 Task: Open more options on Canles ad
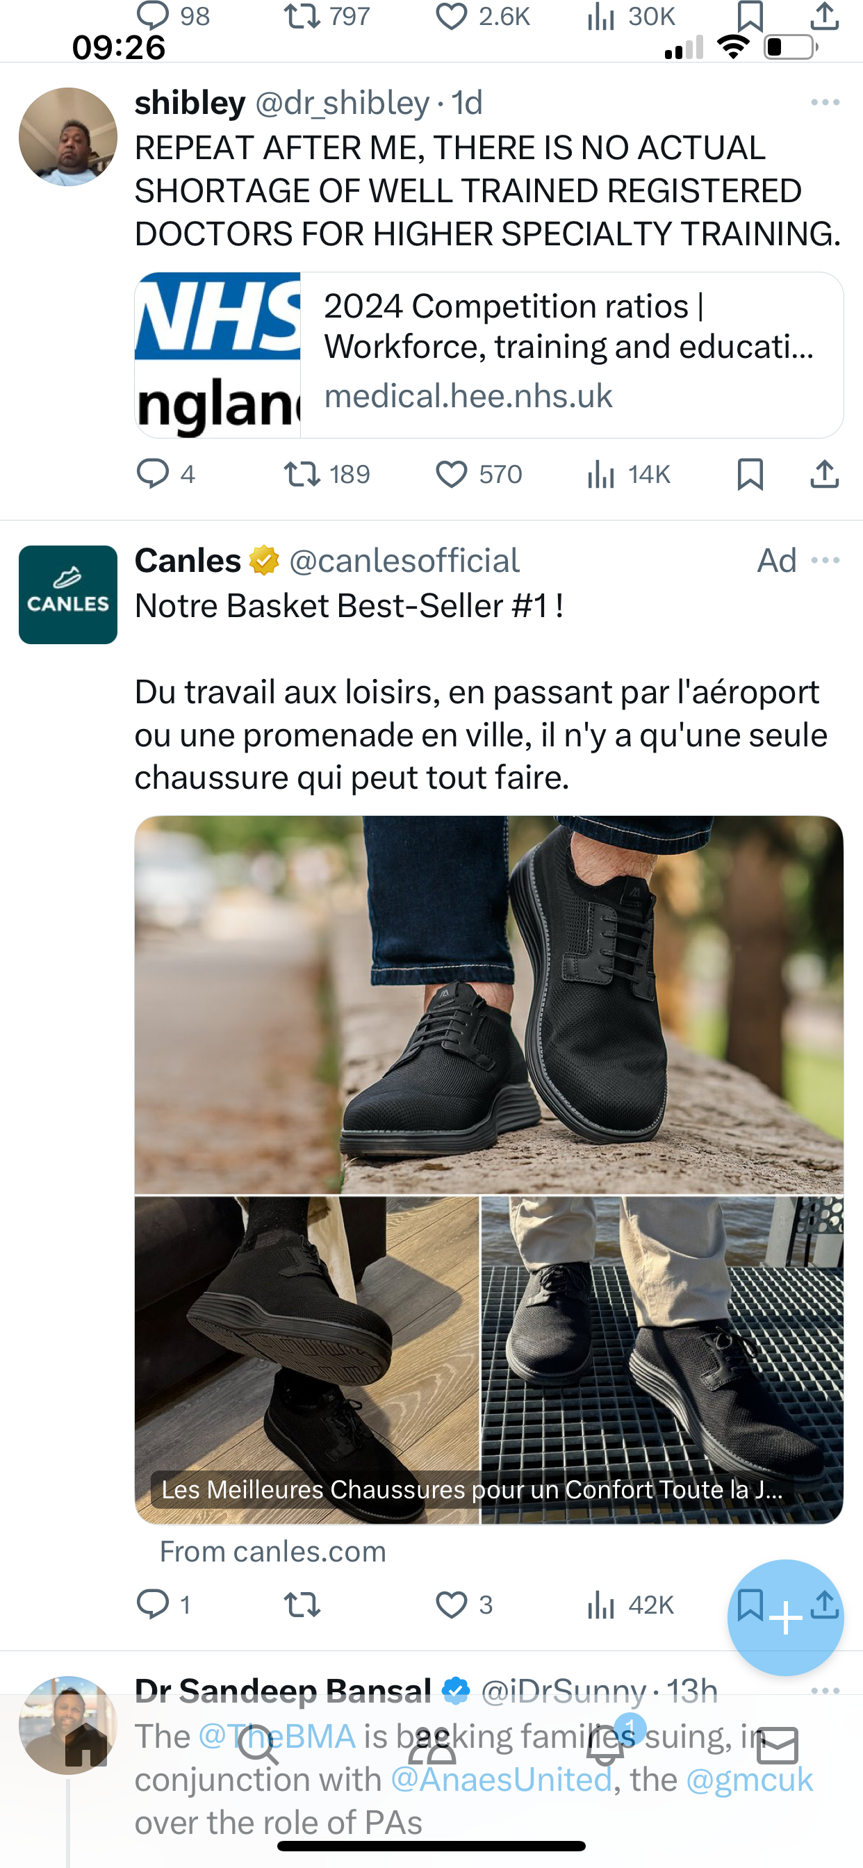(825, 561)
